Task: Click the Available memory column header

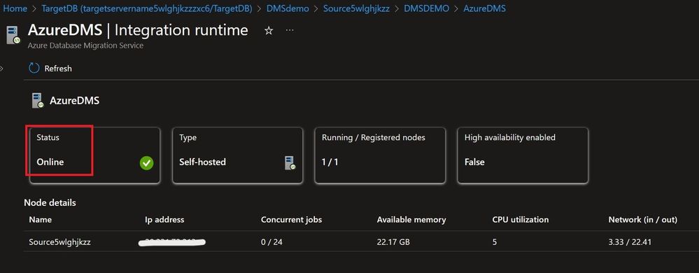Action: point(411,220)
